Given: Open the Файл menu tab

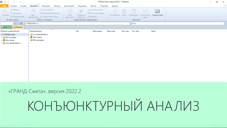Looking at the screenshot, I should coord(4,6).
